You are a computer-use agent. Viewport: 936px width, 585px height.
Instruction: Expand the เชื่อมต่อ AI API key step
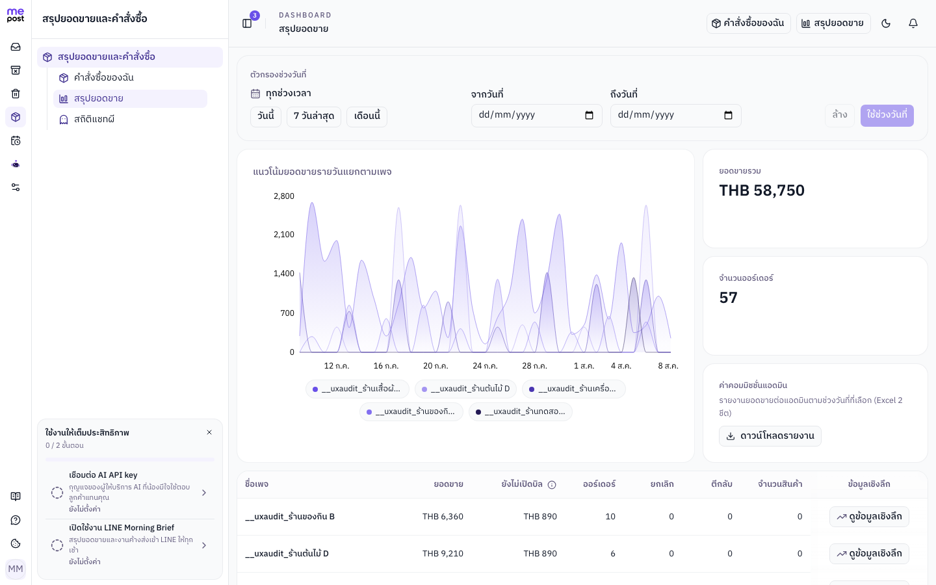click(x=130, y=493)
